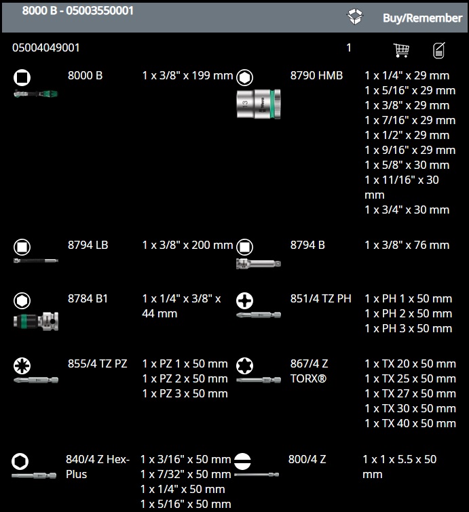The width and height of the screenshot is (469, 512).
Task: Click the 1 x 3/16" x 50 mm size
Action: [186, 459]
